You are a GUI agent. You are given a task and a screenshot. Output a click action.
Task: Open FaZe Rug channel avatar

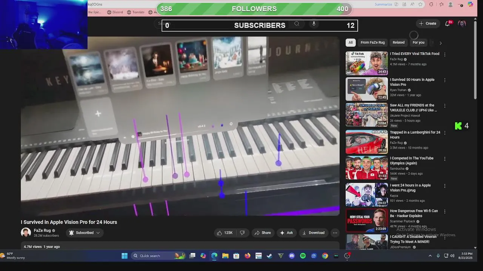click(26, 233)
